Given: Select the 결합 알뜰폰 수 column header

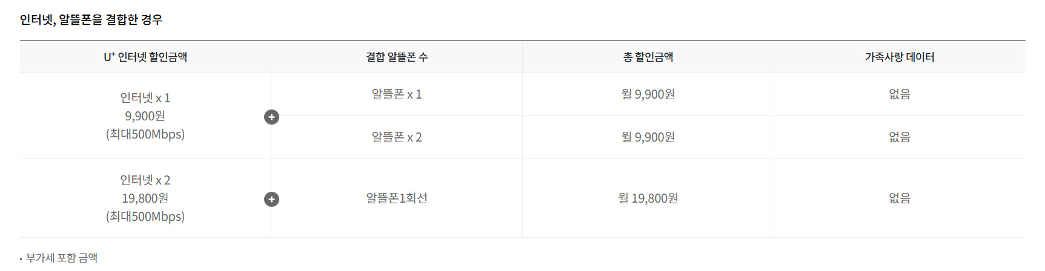Looking at the screenshot, I should pyautogui.click(x=397, y=57).
